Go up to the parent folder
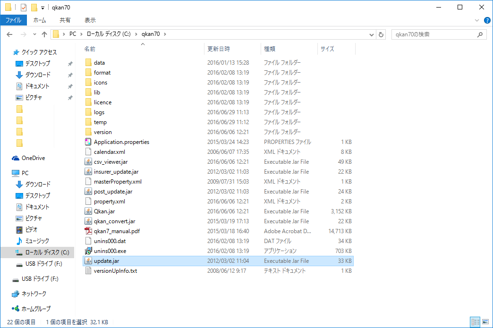 [x=44, y=34]
